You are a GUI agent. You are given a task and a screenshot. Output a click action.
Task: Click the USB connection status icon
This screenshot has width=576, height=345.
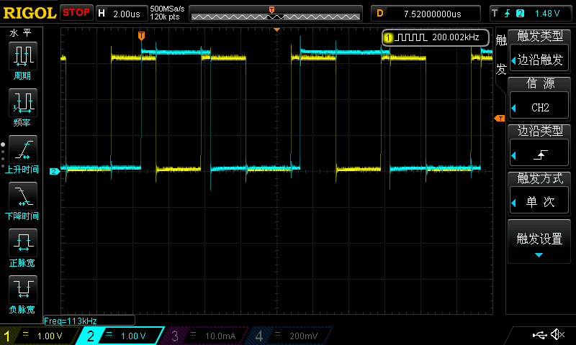539,335
